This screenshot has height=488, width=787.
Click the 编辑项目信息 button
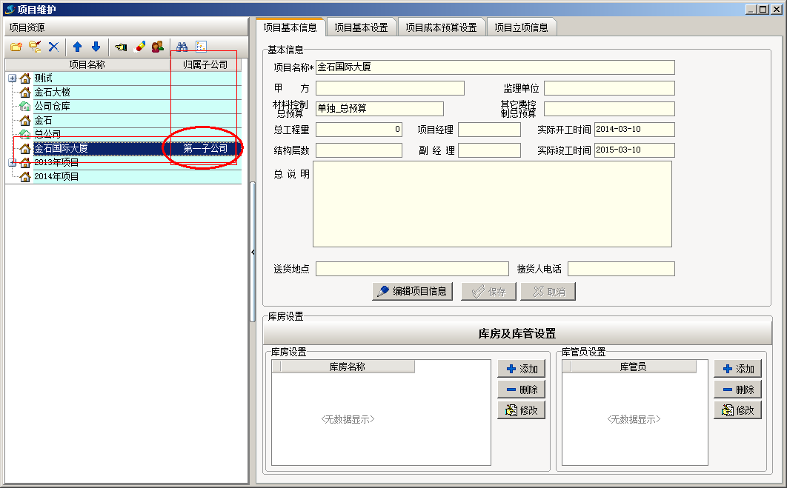click(411, 291)
